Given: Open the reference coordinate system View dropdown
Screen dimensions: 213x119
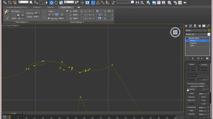Looking at the screenshot, I should 69,2.
